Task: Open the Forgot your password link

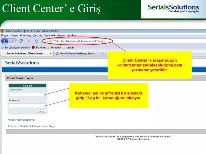Action: point(21,120)
